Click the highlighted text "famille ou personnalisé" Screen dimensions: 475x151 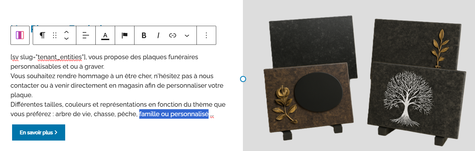[x=174, y=114]
